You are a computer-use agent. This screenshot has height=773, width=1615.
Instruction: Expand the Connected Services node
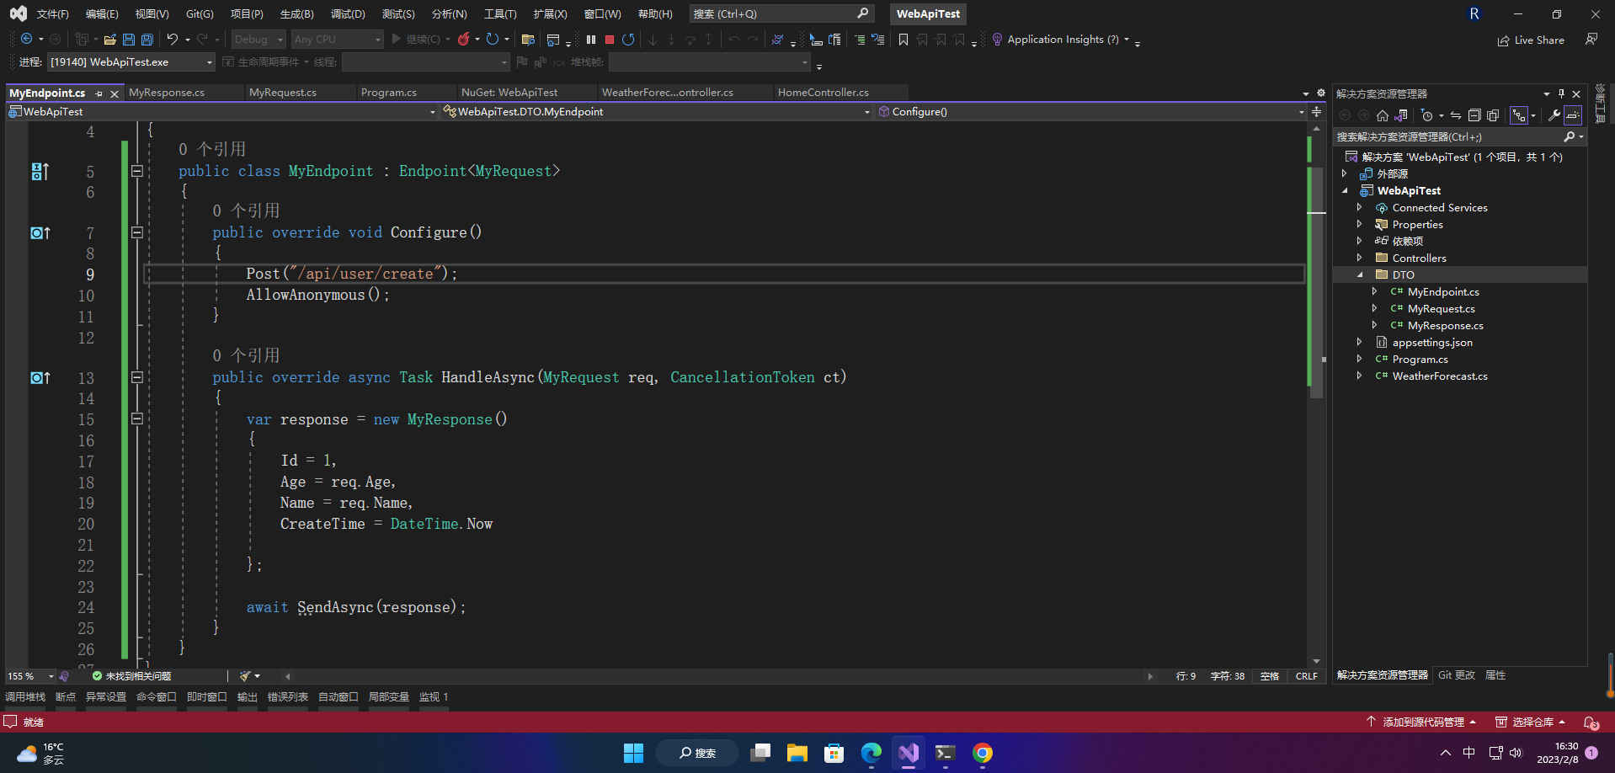[x=1359, y=207]
